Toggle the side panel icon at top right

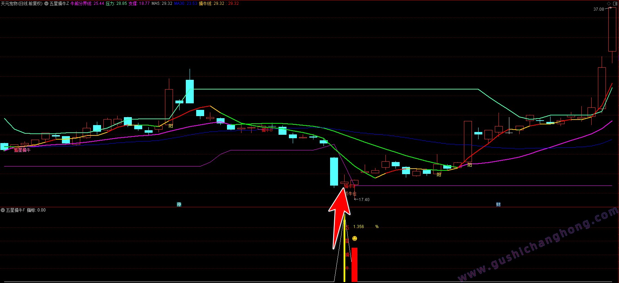point(615,3)
